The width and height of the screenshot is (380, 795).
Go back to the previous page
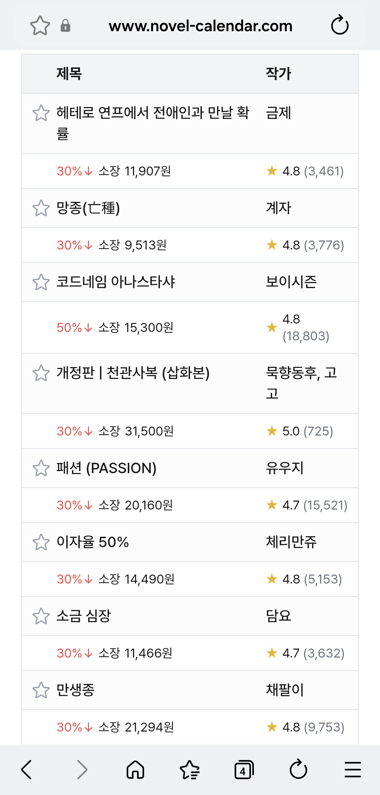tap(27, 770)
